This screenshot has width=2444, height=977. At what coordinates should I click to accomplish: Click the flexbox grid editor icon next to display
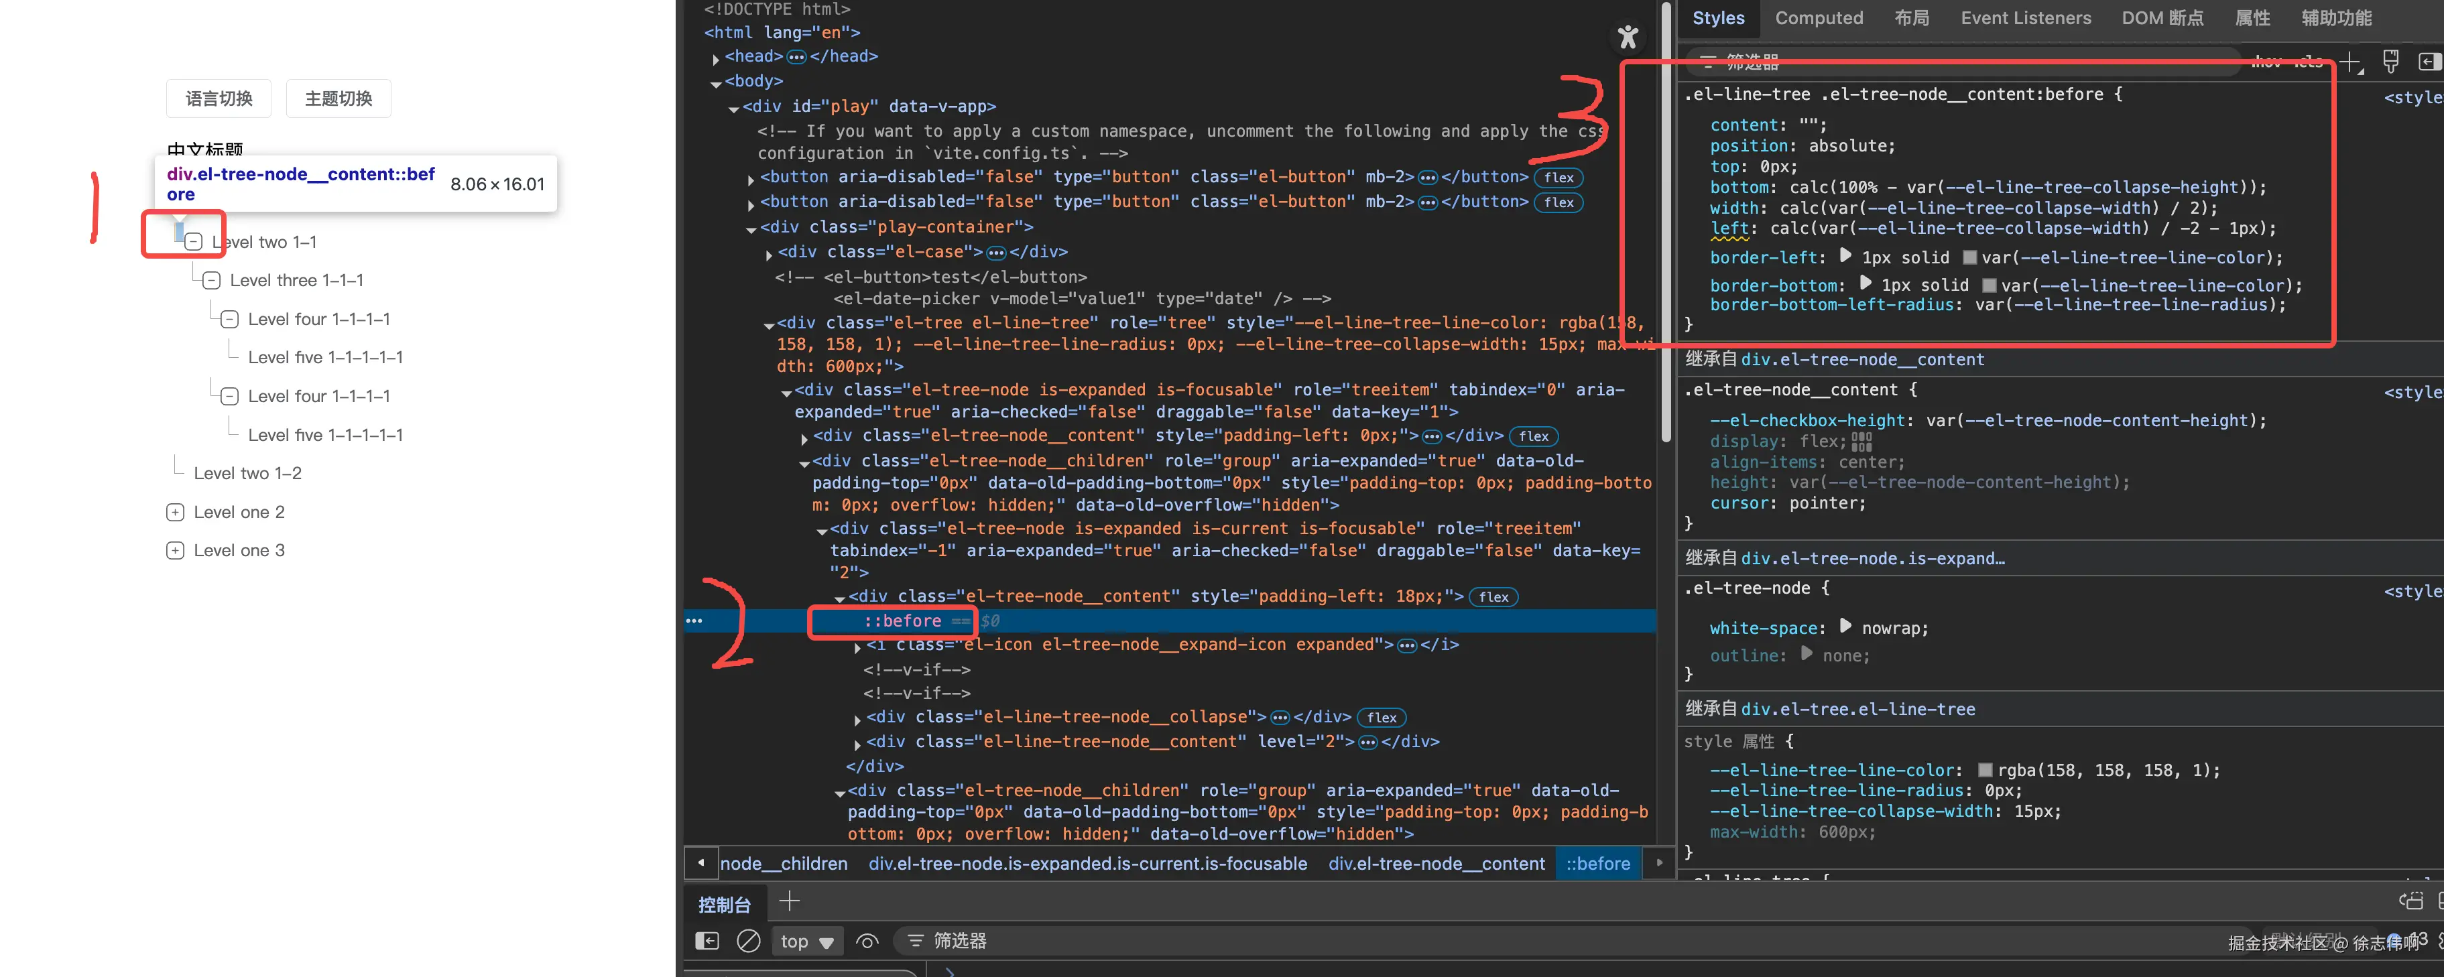point(1861,442)
